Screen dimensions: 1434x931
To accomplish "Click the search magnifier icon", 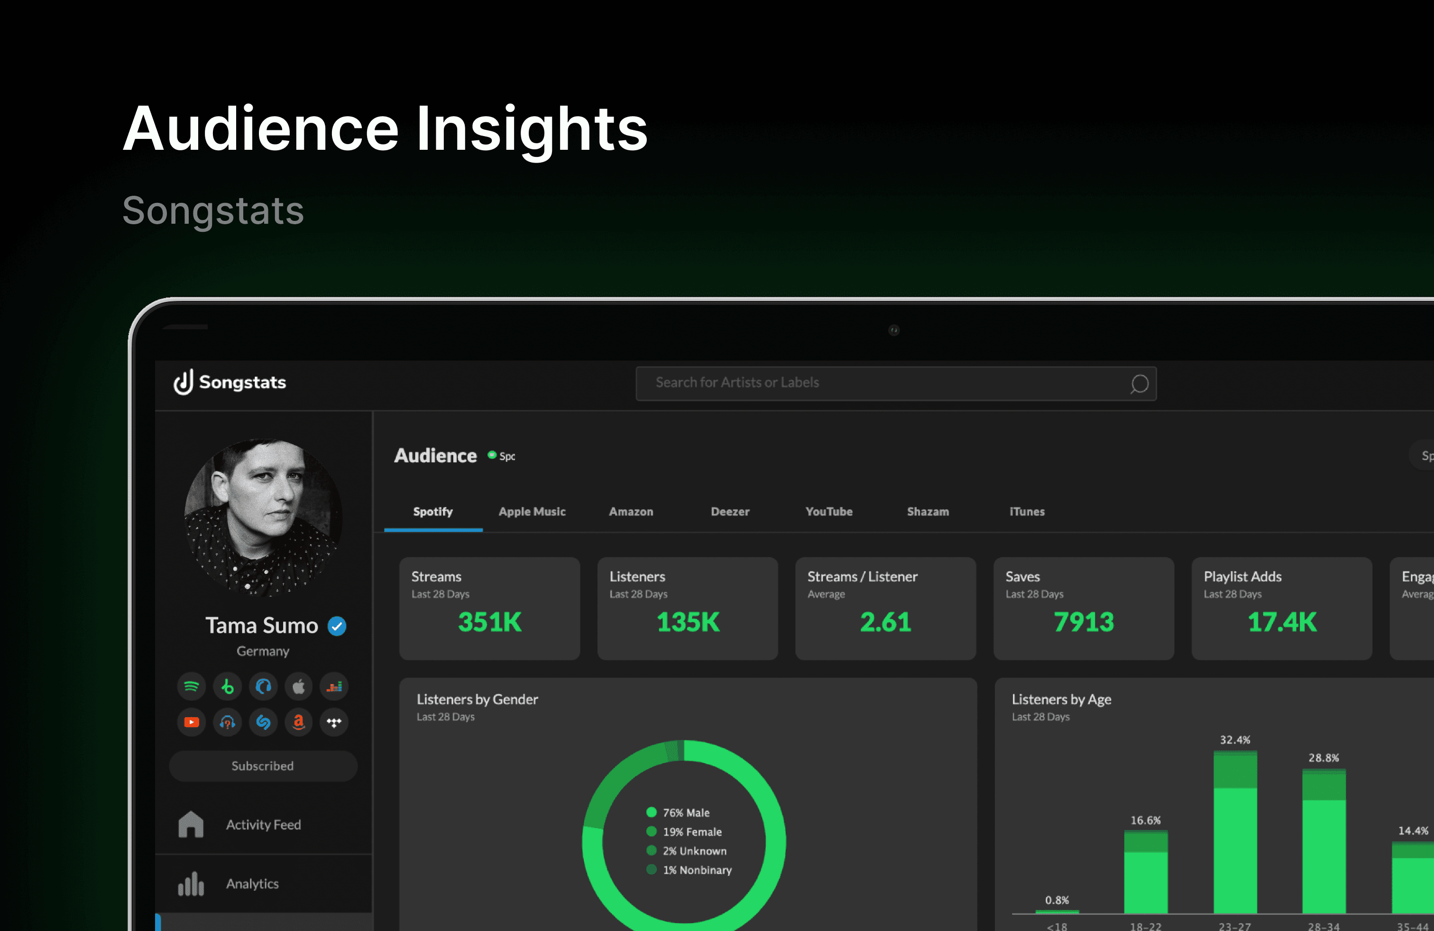I will [1139, 383].
